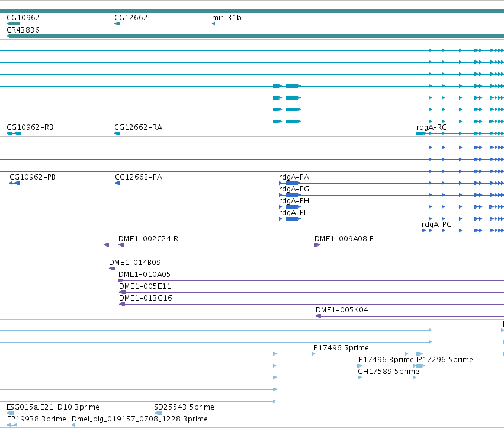Click the CG12662-PA protein label
Screen dimensions: 504x428
[x=139, y=177]
